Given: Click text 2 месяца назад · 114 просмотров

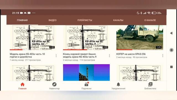Looking at the screenshot, I should click(79, 60).
